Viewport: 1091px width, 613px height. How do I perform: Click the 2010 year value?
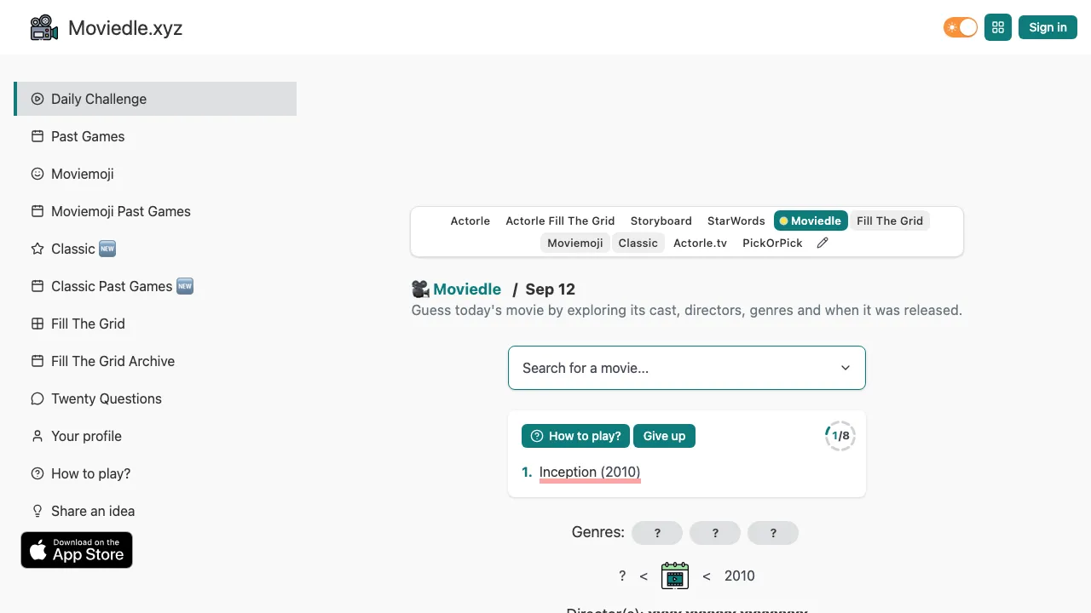739,576
